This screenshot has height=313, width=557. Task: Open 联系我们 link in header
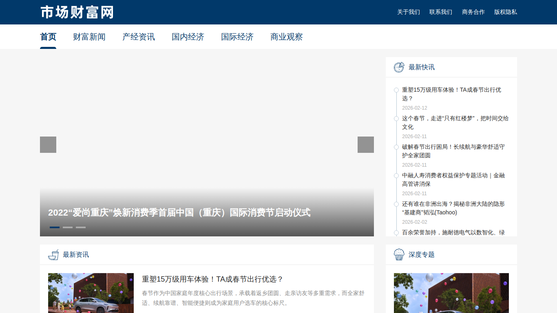point(441,12)
